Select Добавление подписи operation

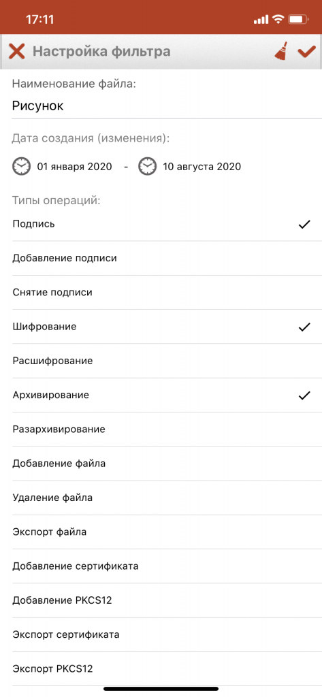[161, 258]
